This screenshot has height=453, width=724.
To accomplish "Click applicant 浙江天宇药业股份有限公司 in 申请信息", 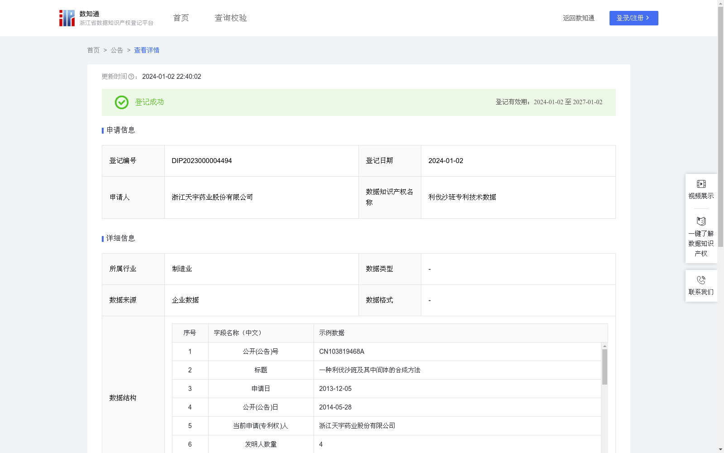I will pos(212,198).
